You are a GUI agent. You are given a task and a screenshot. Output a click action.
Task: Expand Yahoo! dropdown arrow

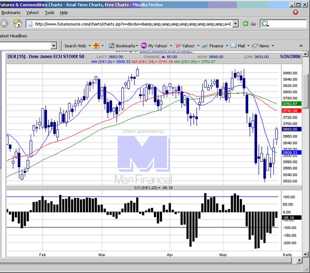tap(198, 46)
